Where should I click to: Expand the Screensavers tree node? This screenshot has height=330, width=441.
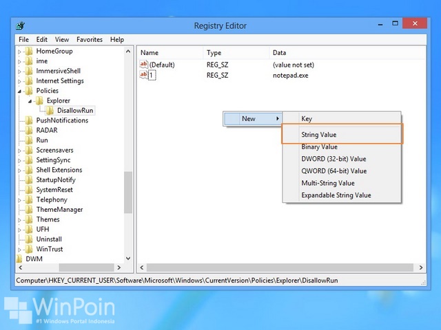click(x=19, y=151)
